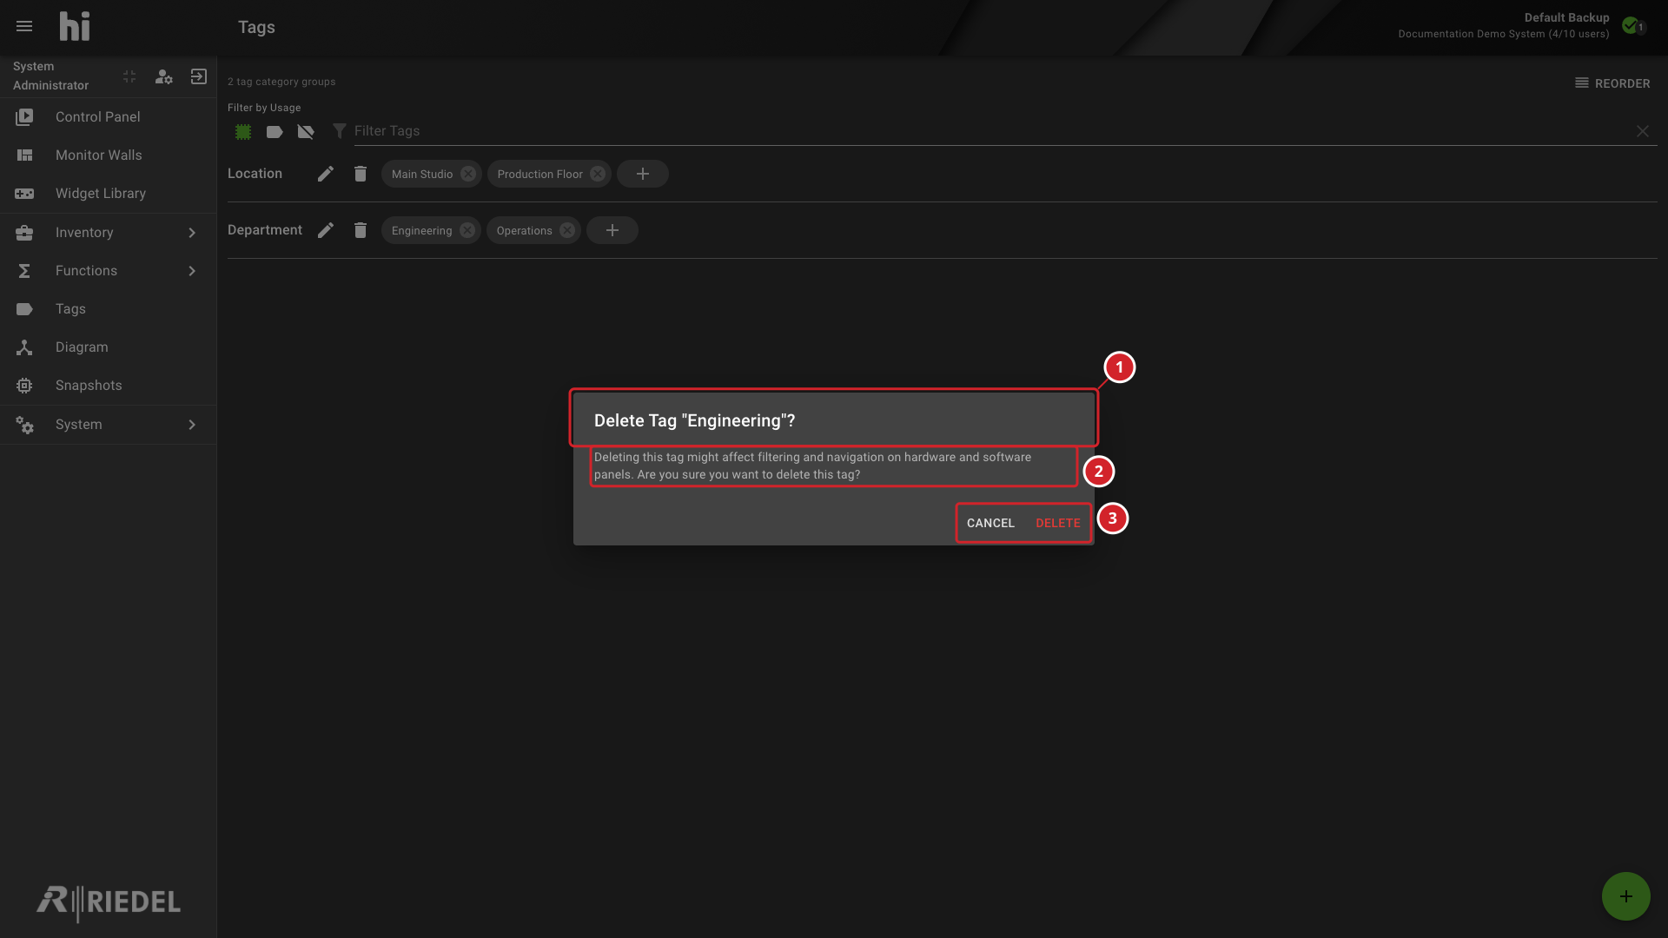The height and width of the screenshot is (938, 1668).
Task: Open the Snapshots page
Action: point(108,385)
